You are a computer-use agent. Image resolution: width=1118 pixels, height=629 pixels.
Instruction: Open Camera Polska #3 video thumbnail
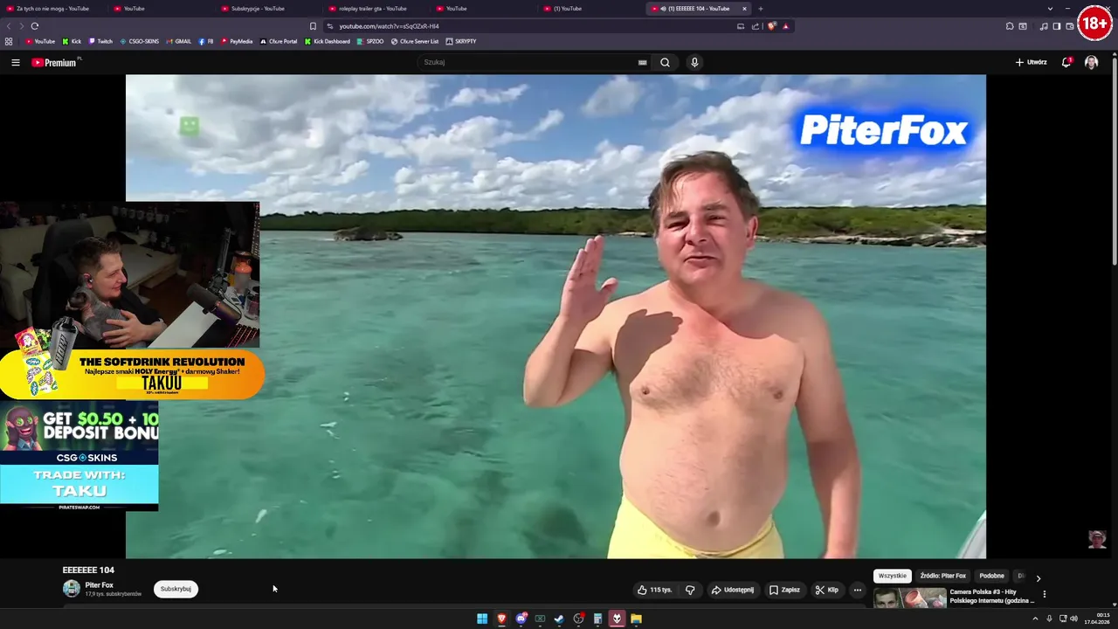click(x=909, y=598)
